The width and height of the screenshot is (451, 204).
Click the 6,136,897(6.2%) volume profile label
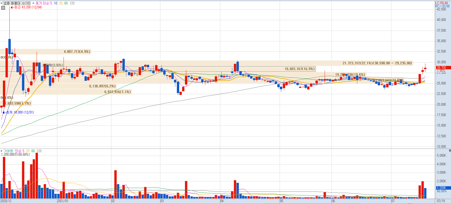102,86
